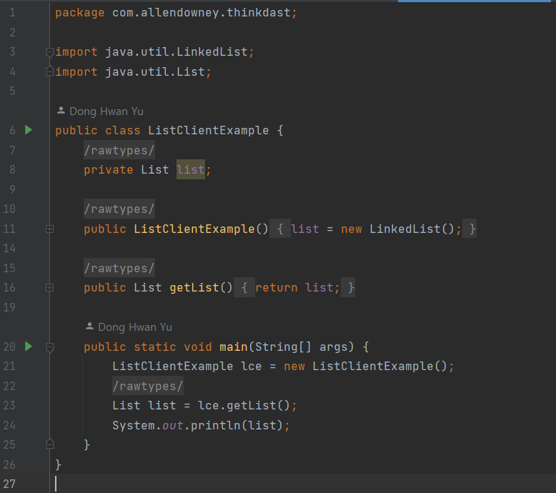Screen dimensions: 556x493
Task: Click line number 20 in the gutter
Action: [9, 347]
